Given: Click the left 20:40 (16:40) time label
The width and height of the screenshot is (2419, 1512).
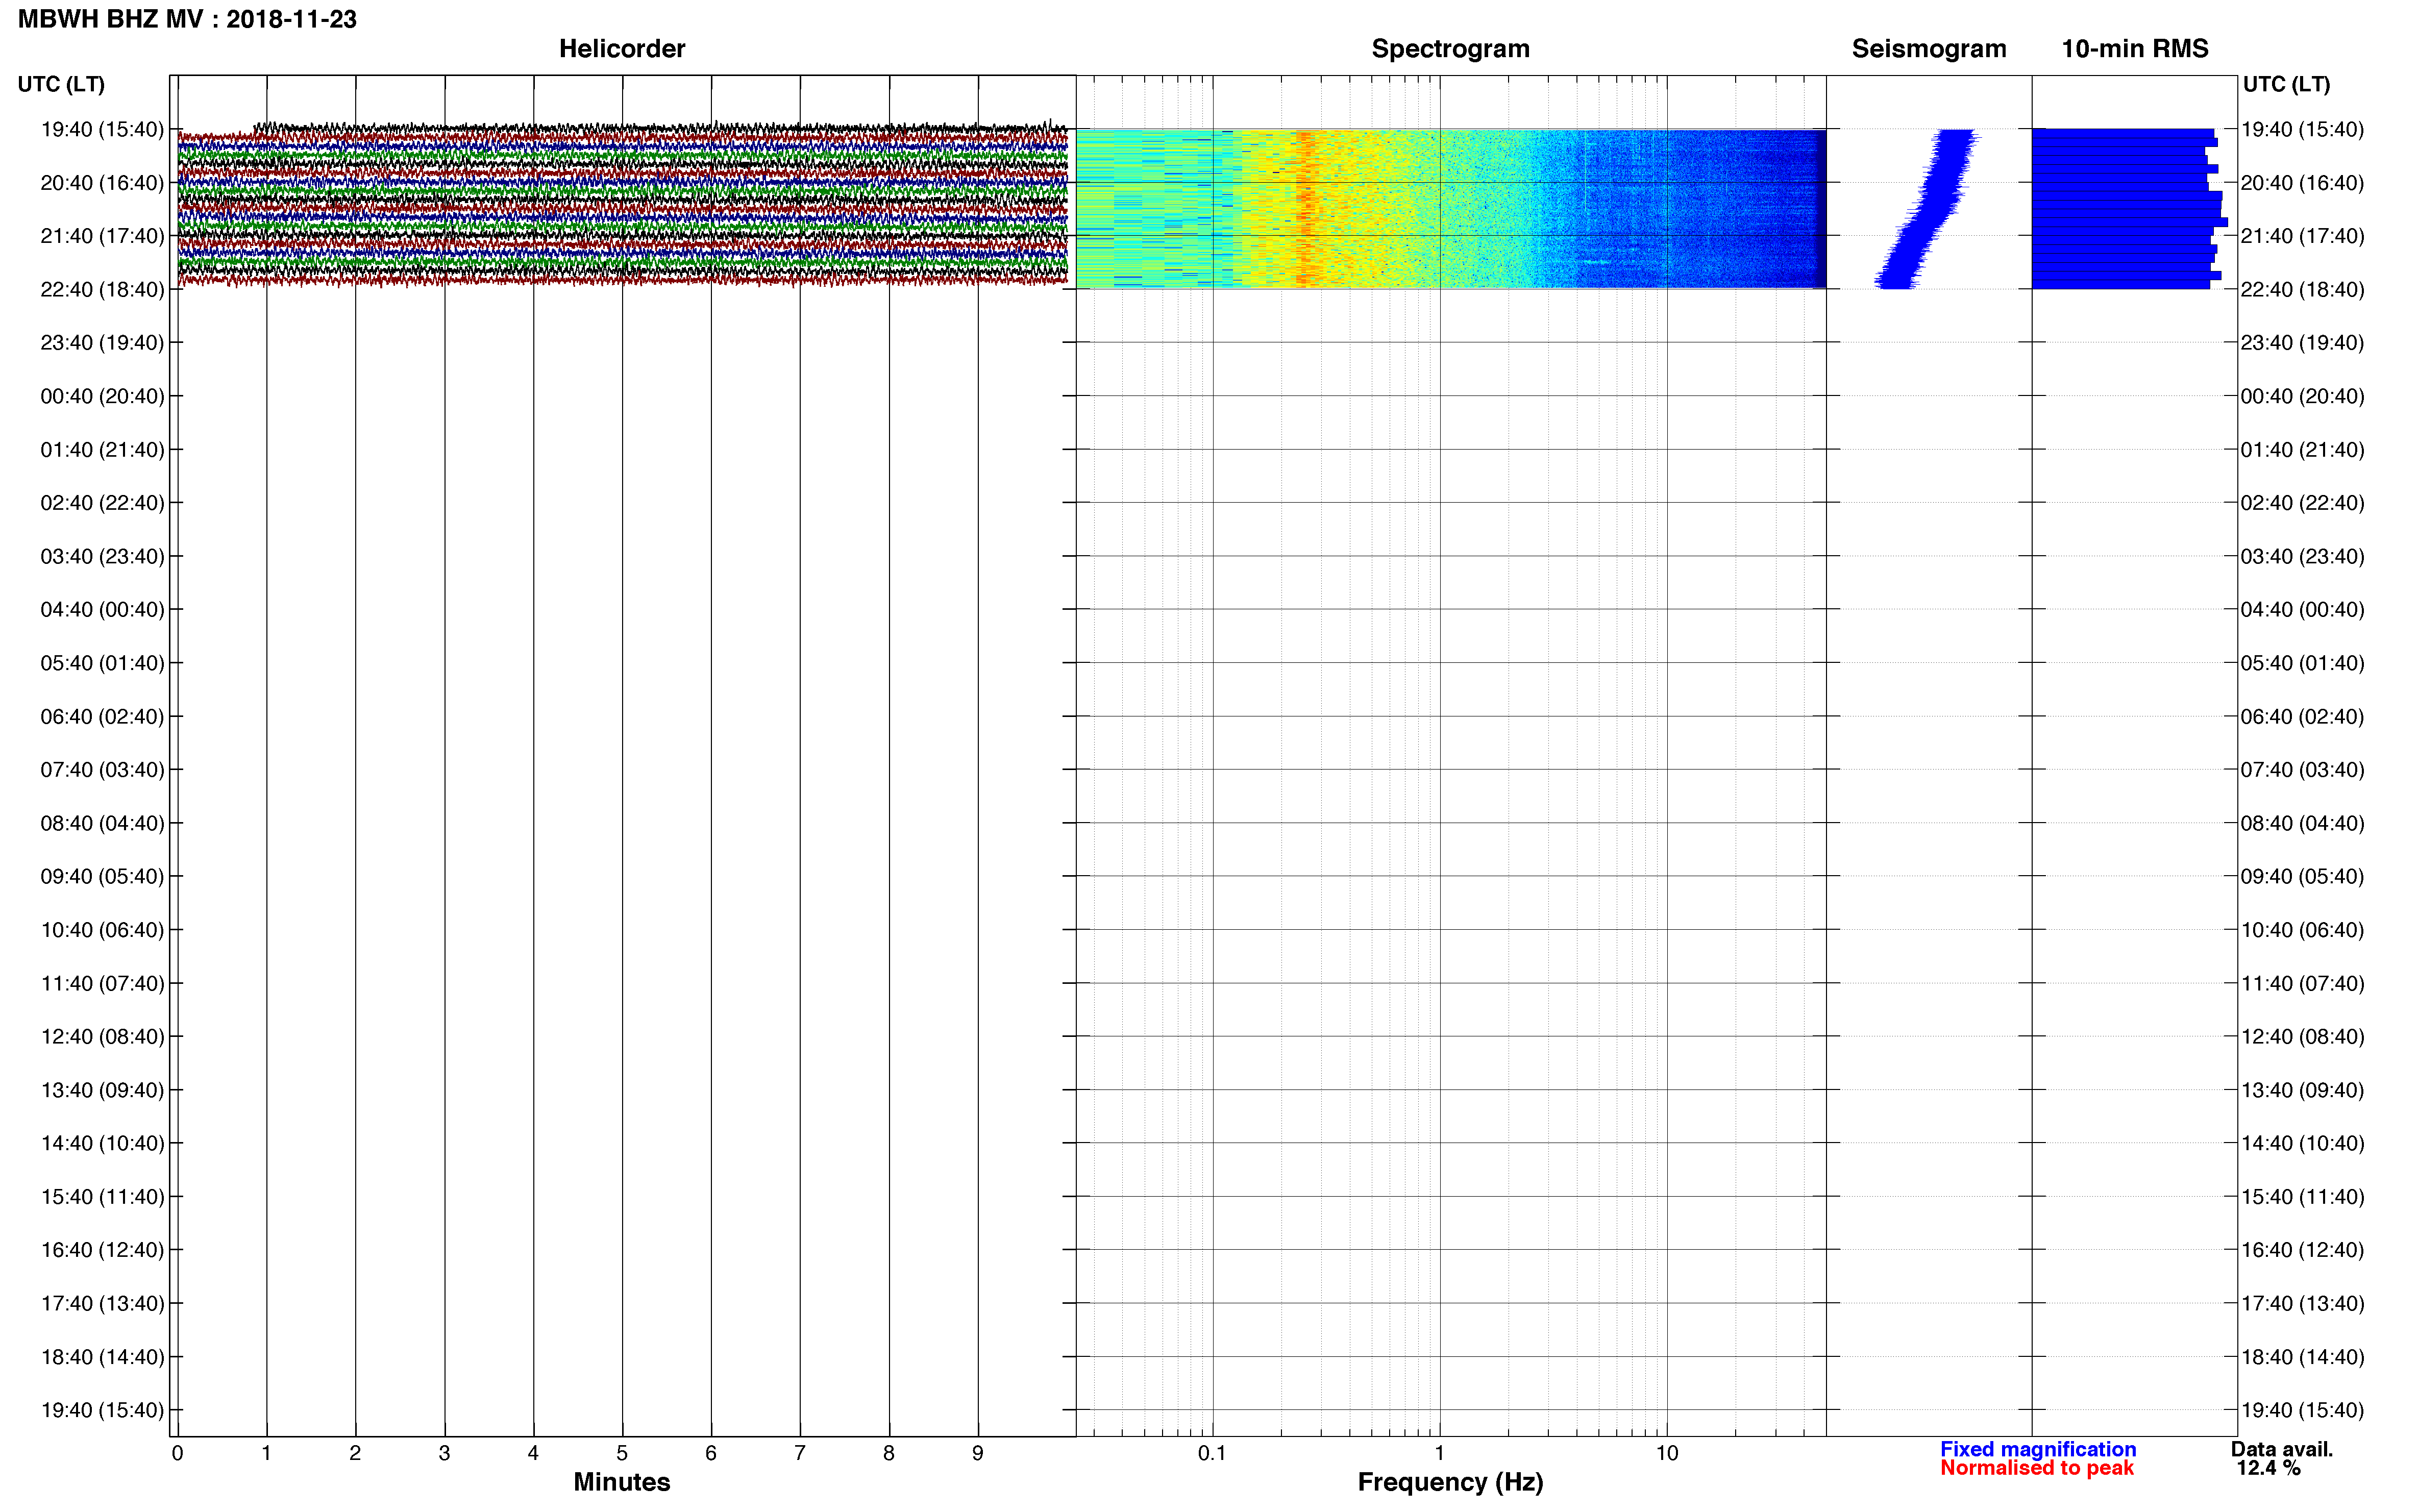Looking at the screenshot, I should (102, 183).
